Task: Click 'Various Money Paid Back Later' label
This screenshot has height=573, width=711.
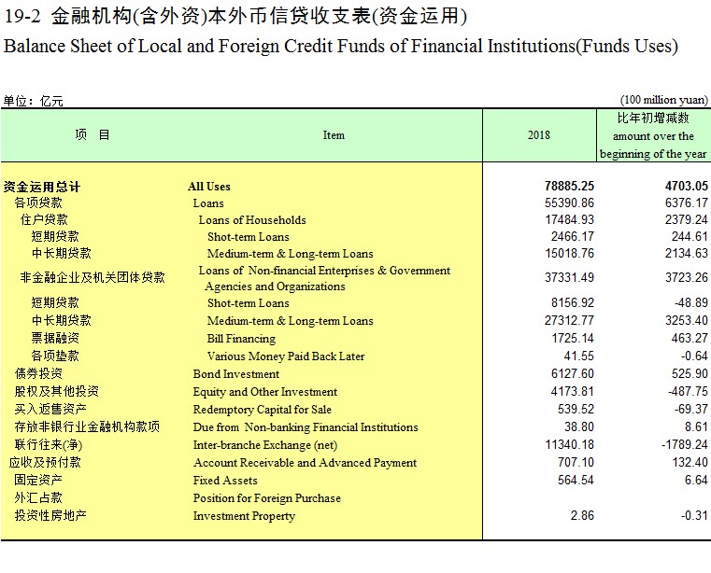Action: pos(286,356)
